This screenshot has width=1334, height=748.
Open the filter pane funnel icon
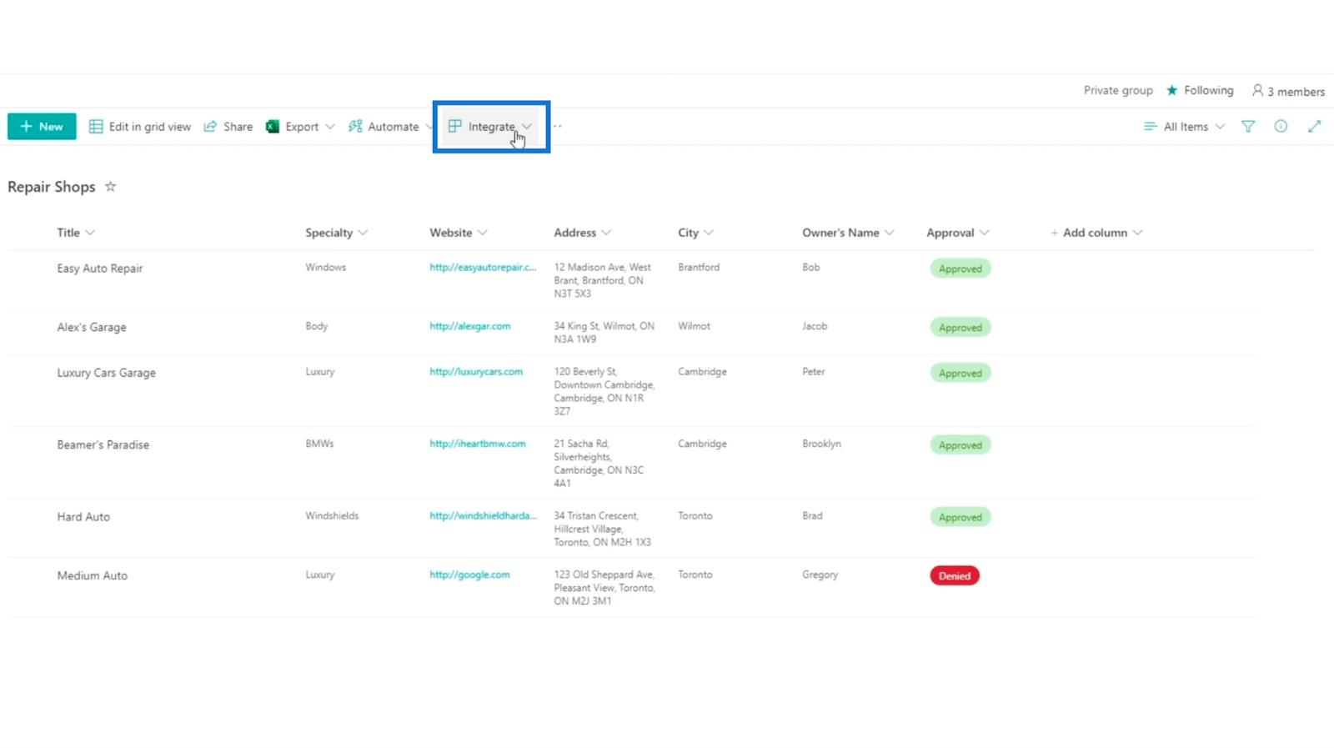point(1248,127)
